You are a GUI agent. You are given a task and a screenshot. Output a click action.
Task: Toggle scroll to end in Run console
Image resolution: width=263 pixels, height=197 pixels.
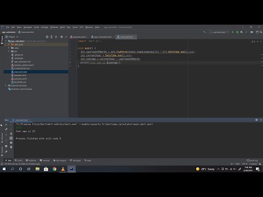[x=11, y=138]
